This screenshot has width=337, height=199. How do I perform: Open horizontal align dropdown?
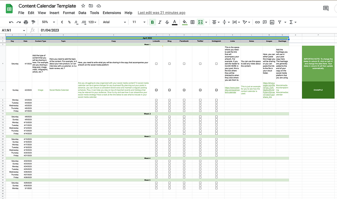tap(216, 22)
